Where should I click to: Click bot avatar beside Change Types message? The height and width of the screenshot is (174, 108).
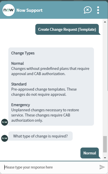pos(5,122)
